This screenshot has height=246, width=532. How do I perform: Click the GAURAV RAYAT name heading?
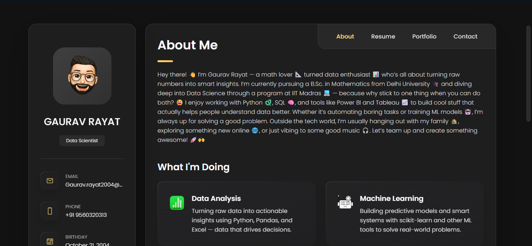click(x=82, y=122)
